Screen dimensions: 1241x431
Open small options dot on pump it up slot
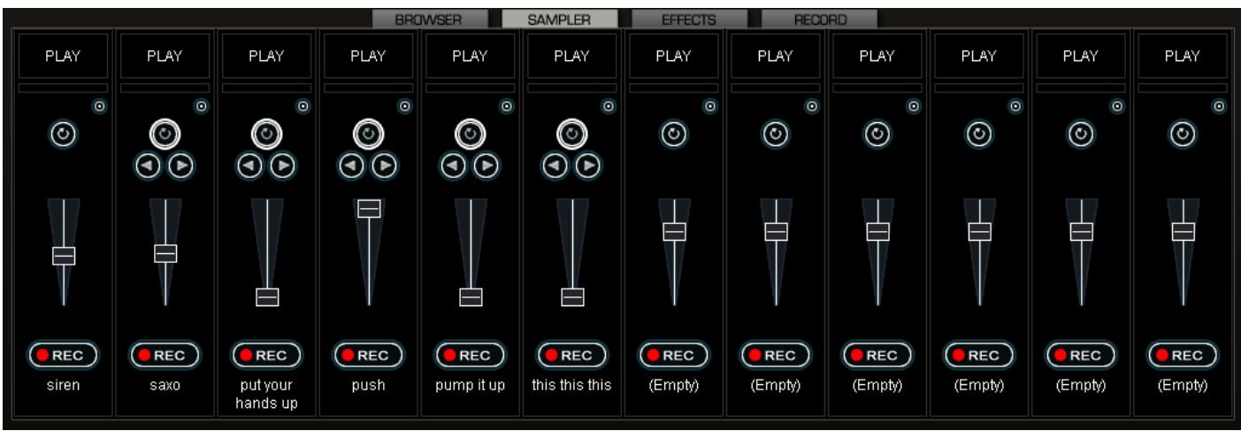pyautogui.click(x=507, y=106)
